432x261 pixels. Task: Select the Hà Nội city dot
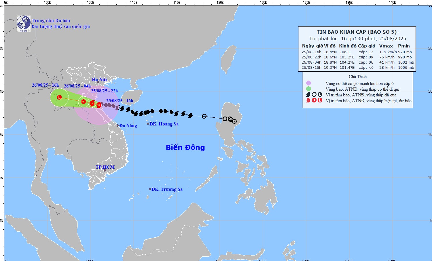coord(98,82)
